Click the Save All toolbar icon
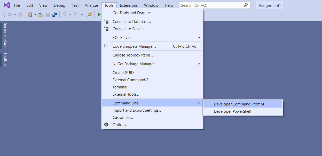322x156 pixels. click(x=54, y=15)
